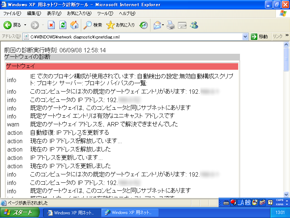
Task: Print the page with printer icon
Action: point(170,25)
